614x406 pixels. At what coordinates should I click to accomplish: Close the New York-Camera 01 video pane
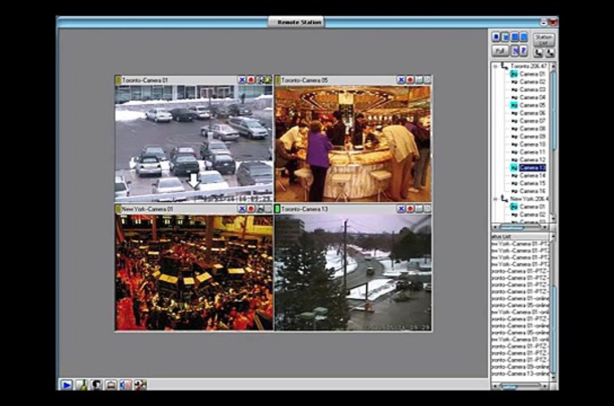(x=242, y=209)
